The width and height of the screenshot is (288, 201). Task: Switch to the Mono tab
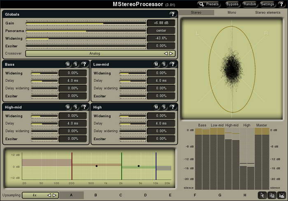(x=232, y=13)
